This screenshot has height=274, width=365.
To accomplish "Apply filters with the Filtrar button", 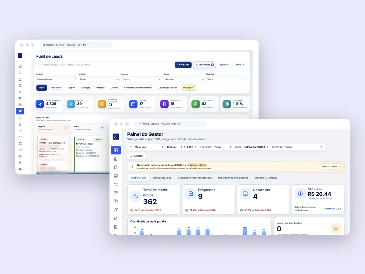I will pyautogui.click(x=41, y=88).
